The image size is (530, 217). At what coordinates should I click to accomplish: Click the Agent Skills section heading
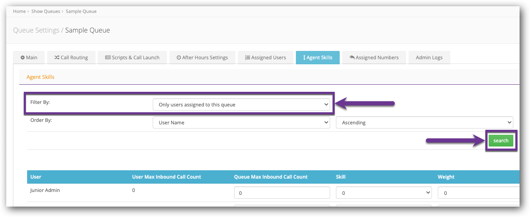pos(40,77)
